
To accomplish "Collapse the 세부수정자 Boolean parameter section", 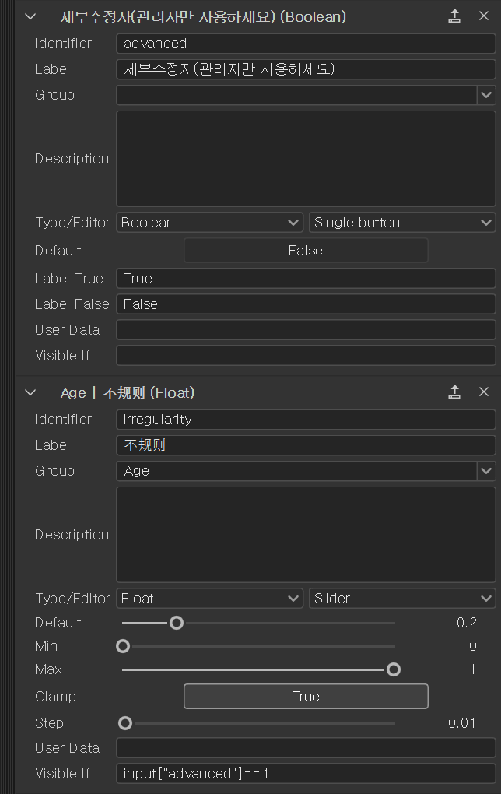I will tap(30, 16).
